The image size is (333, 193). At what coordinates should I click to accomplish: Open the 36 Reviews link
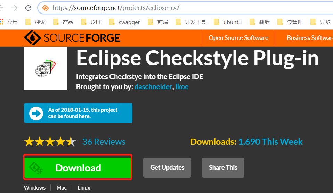[104, 142]
